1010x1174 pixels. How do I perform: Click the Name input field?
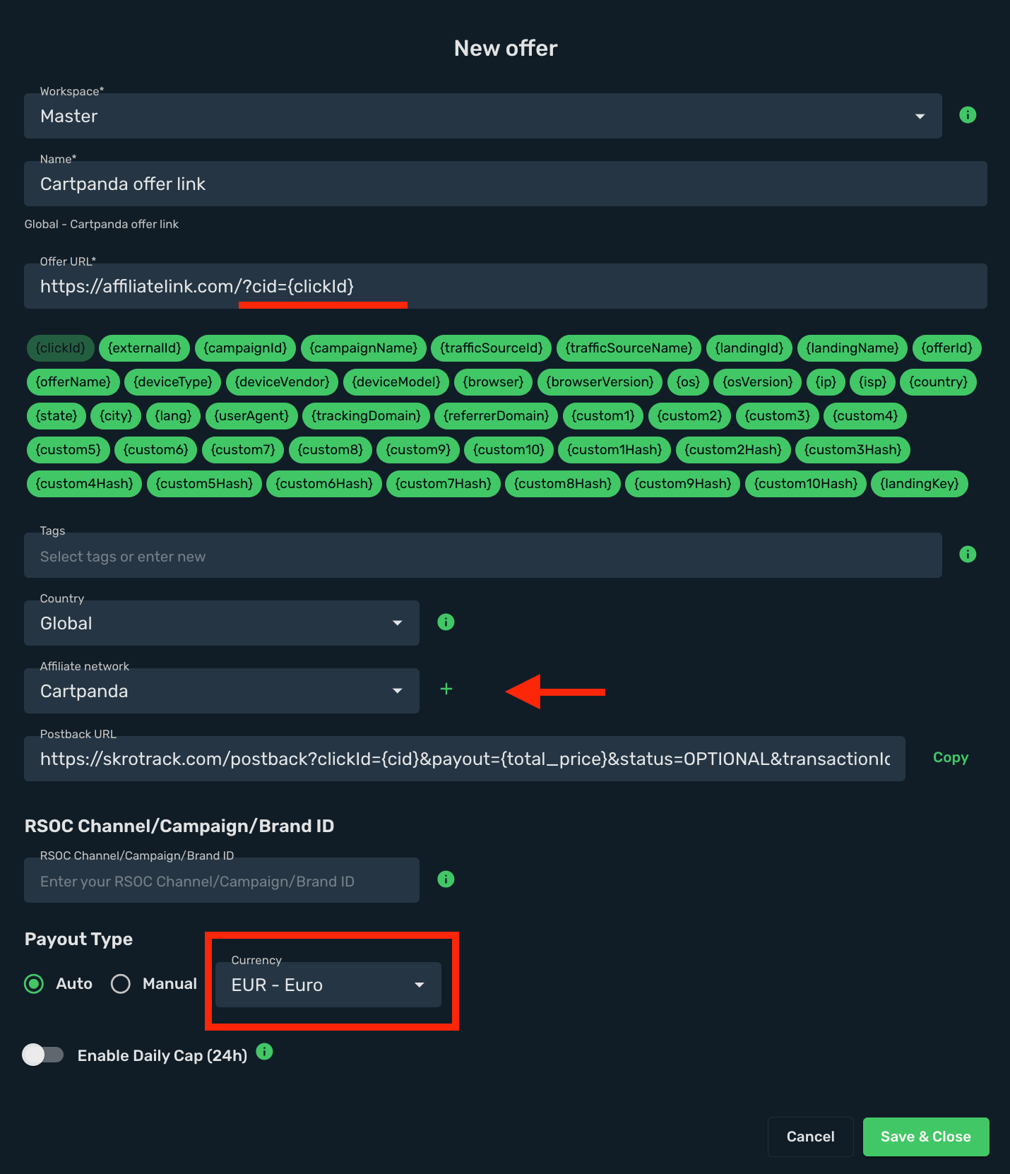(506, 184)
